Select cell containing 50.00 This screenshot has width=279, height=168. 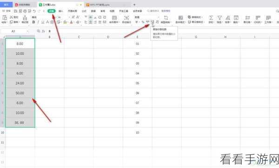(x=20, y=93)
